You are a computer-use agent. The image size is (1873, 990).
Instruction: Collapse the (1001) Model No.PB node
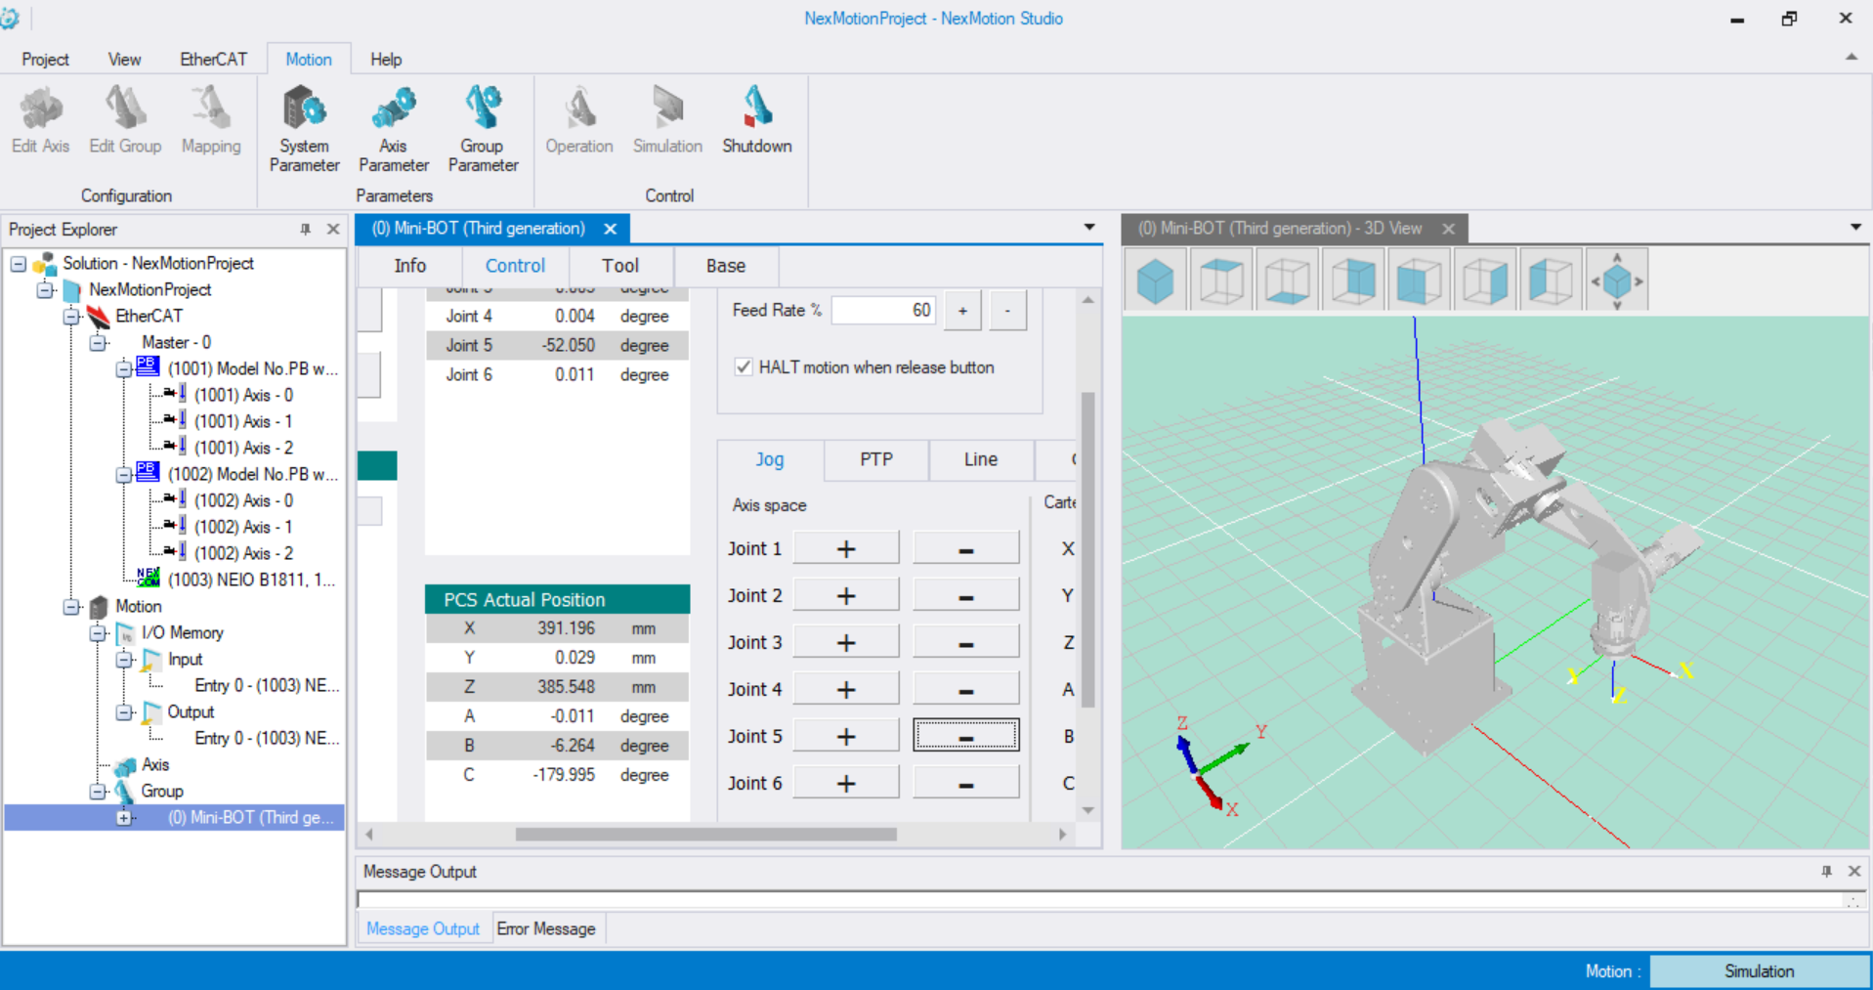pyautogui.click(x=124, y=369)
